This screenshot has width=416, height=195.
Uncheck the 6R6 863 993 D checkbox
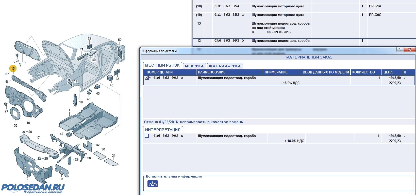[147, 78]
